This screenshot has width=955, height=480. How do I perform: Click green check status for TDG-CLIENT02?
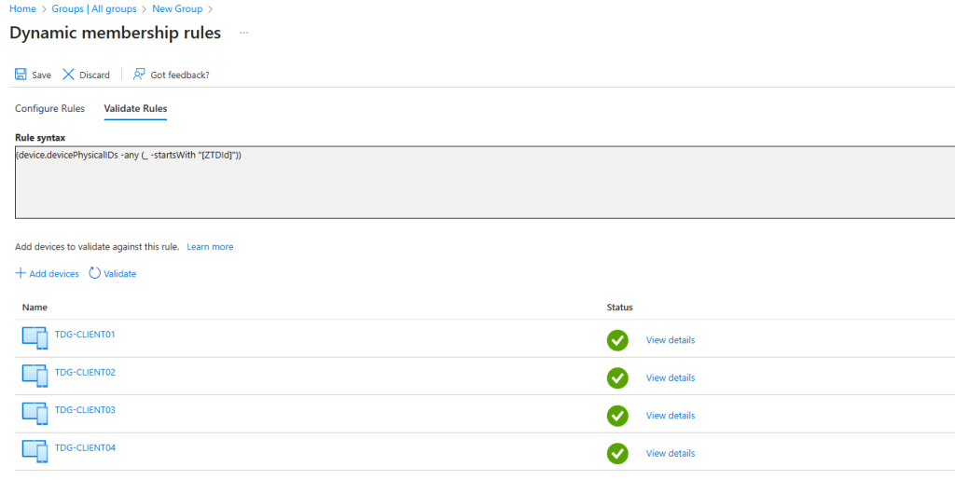(x=617, y=377)
